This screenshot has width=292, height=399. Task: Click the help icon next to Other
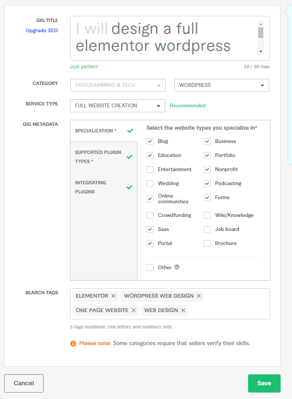coord(177,267)
